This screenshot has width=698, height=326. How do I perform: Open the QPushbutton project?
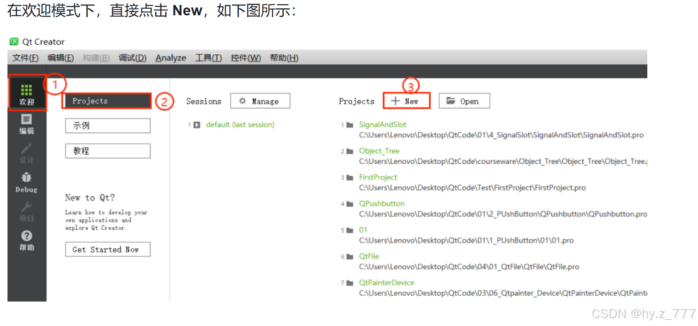point(382,204)
